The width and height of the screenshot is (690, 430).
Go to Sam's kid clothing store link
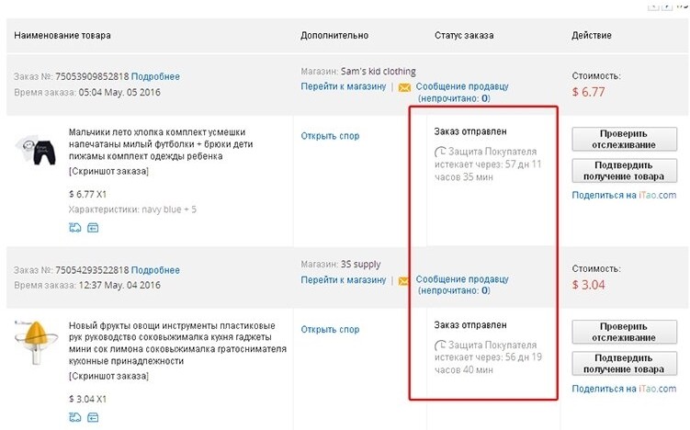pos(344,86)
